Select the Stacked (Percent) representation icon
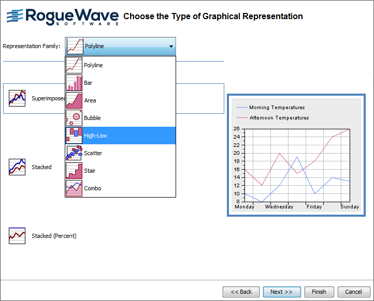This screenshot has width=374, height=301. click(17, 236)
